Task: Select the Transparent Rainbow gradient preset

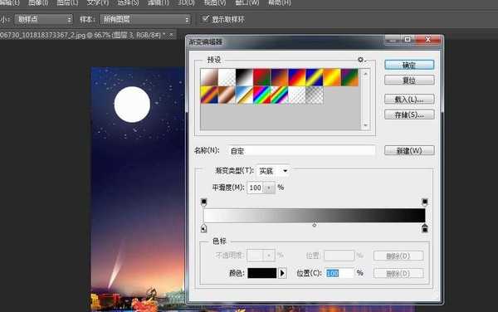Action: pyautogui.click(x=279, y=95)
